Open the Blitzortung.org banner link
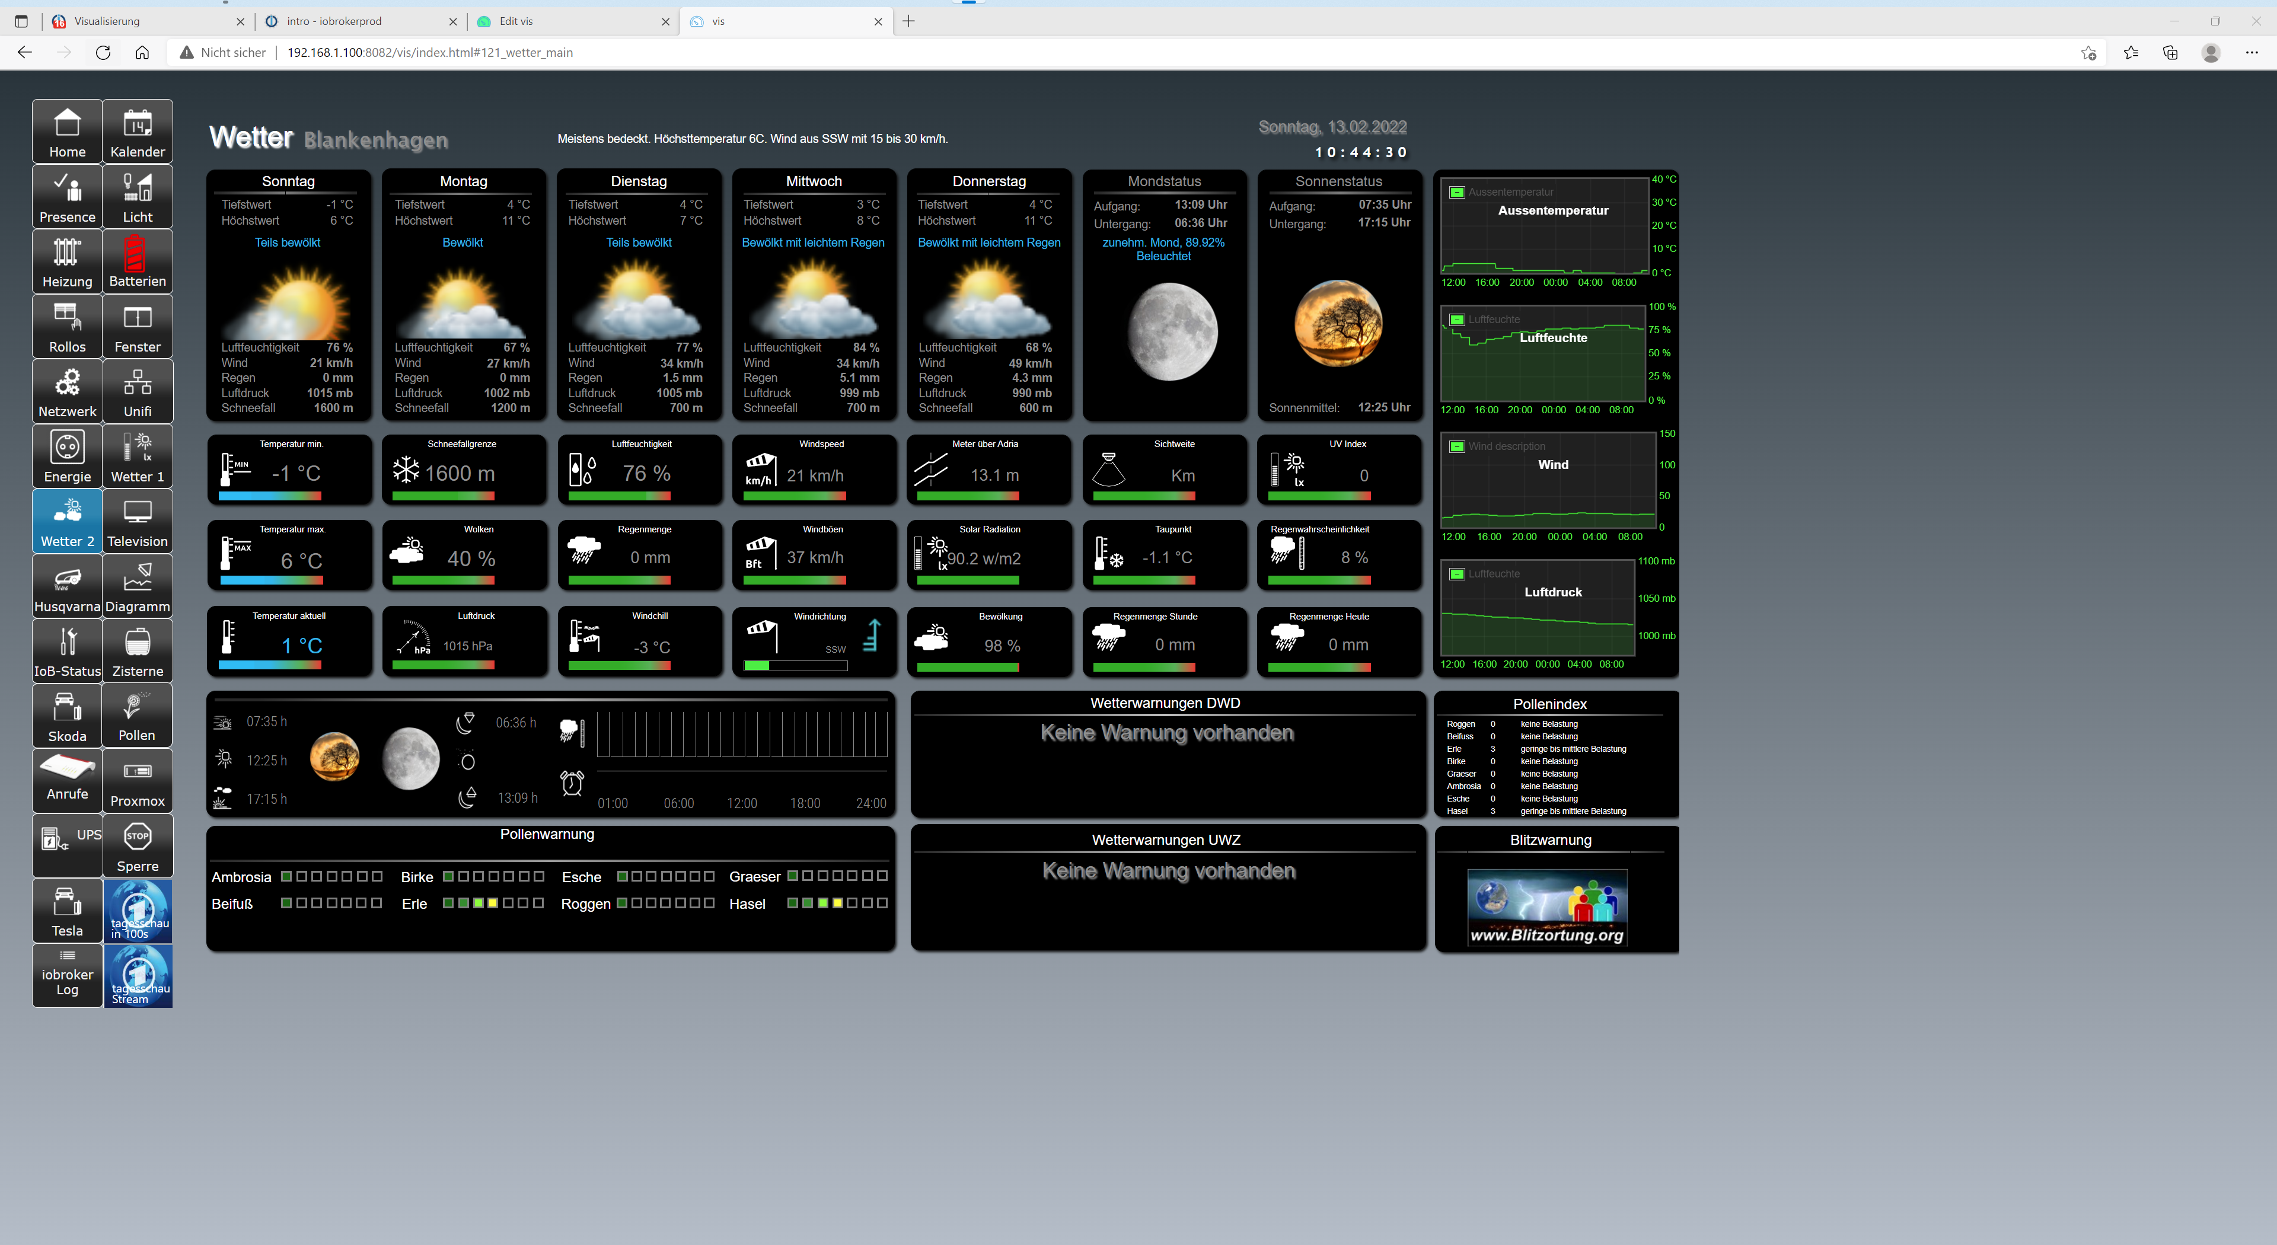Screen dimensions: 2277x1245 point(1547,908)
